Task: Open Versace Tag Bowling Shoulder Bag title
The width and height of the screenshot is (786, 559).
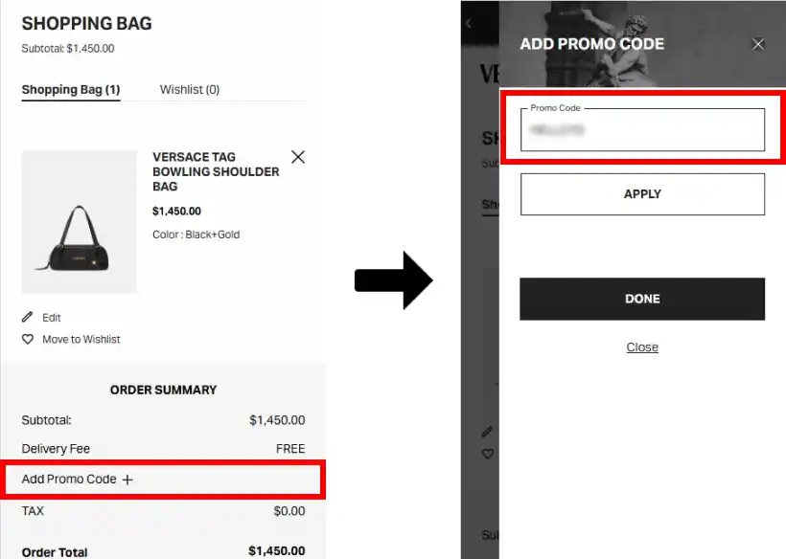Action: coord(216,171)
